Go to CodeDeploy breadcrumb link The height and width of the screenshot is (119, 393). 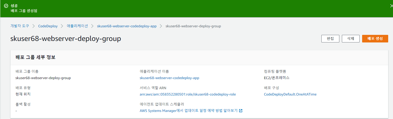48,26
